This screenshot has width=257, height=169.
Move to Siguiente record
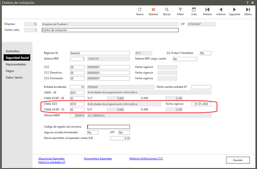(x=235, y=11)
